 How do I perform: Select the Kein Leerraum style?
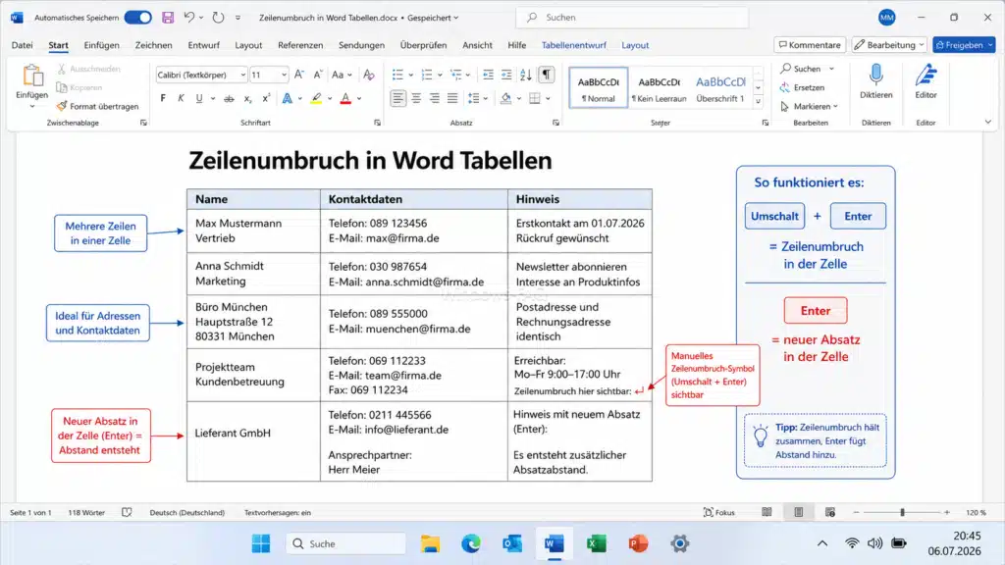[x=659, y=87]
